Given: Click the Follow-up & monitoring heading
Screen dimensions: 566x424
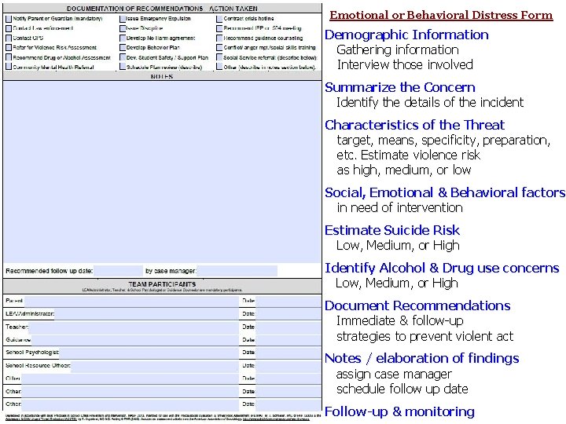Looking at the screenshot, I should pos(399,411).
